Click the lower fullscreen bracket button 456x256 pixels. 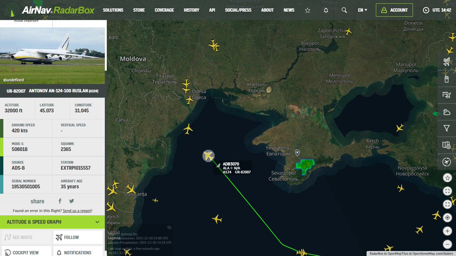point(447,204)
